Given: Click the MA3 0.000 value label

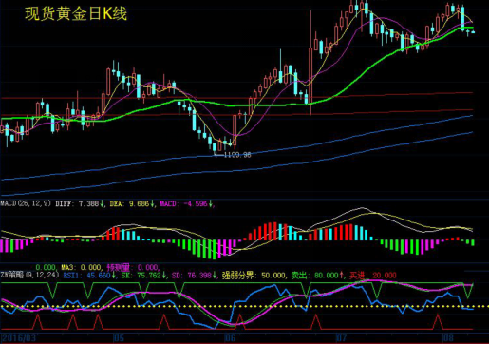Looking at the screenshot, I should 81,267.
